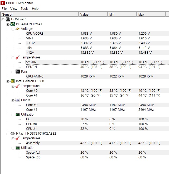Collapse the Hitachi Temperatures section

(13, 139)
